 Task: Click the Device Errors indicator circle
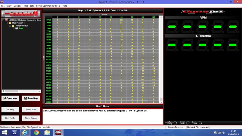pos(200,123)
